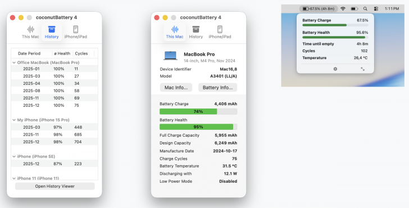Click Device Identifier Mac16,8

click(x=229, y=69)
